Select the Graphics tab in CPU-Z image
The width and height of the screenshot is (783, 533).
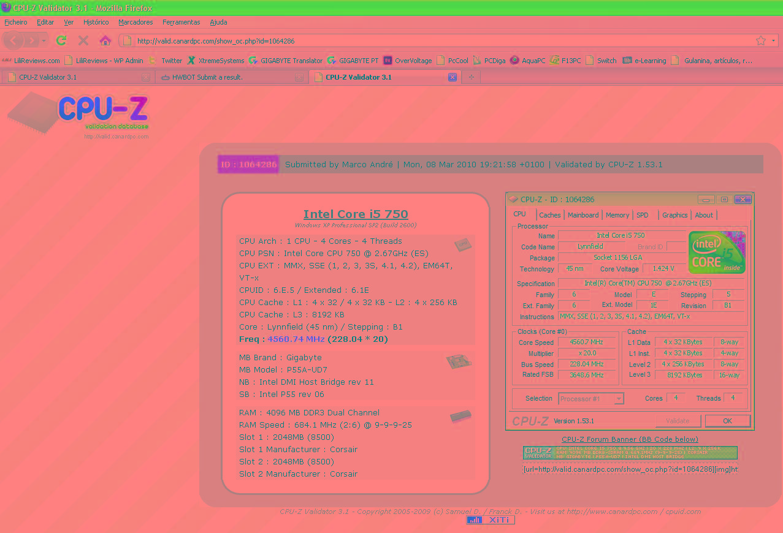pyautogui.click(x=675, y=215)
